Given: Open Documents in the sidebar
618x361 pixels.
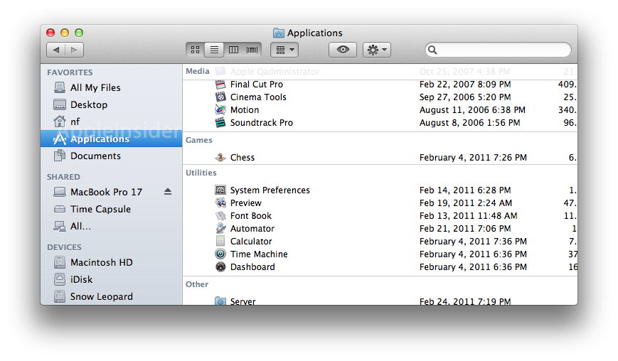Looking at the screenshot, I should (111, 156).
